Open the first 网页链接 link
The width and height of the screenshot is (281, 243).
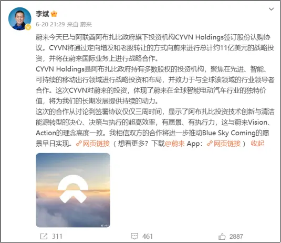(96, 144)
